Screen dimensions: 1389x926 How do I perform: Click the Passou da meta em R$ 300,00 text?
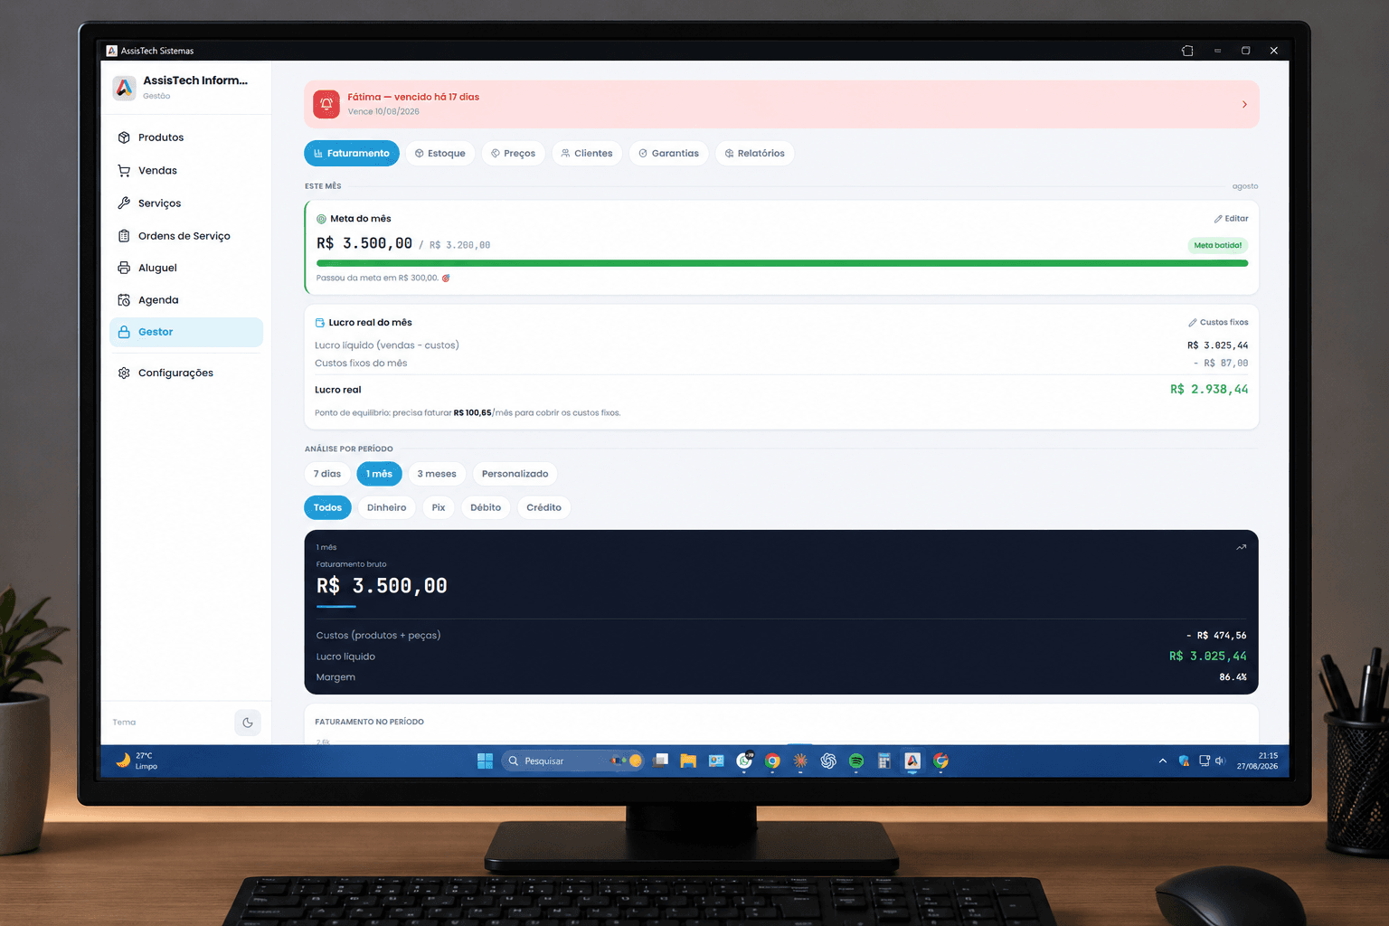point(377,279)
